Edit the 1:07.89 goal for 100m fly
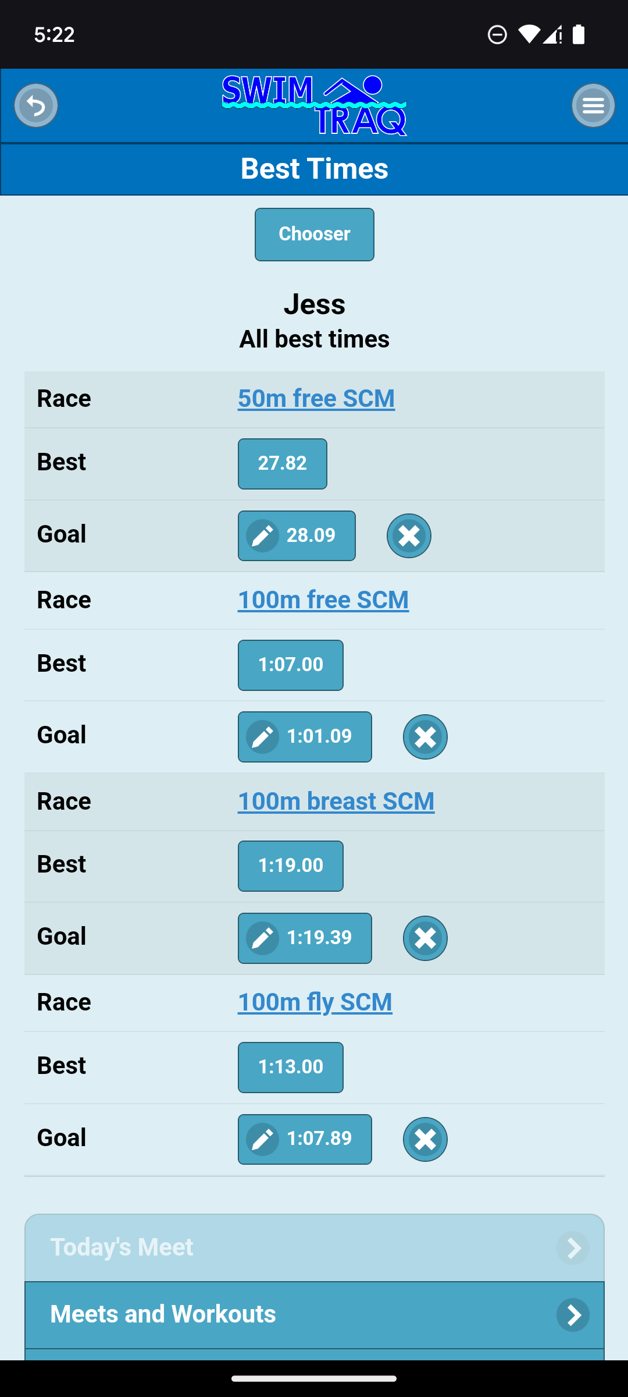The image size is (628, 1397). tap(305, 1139)
